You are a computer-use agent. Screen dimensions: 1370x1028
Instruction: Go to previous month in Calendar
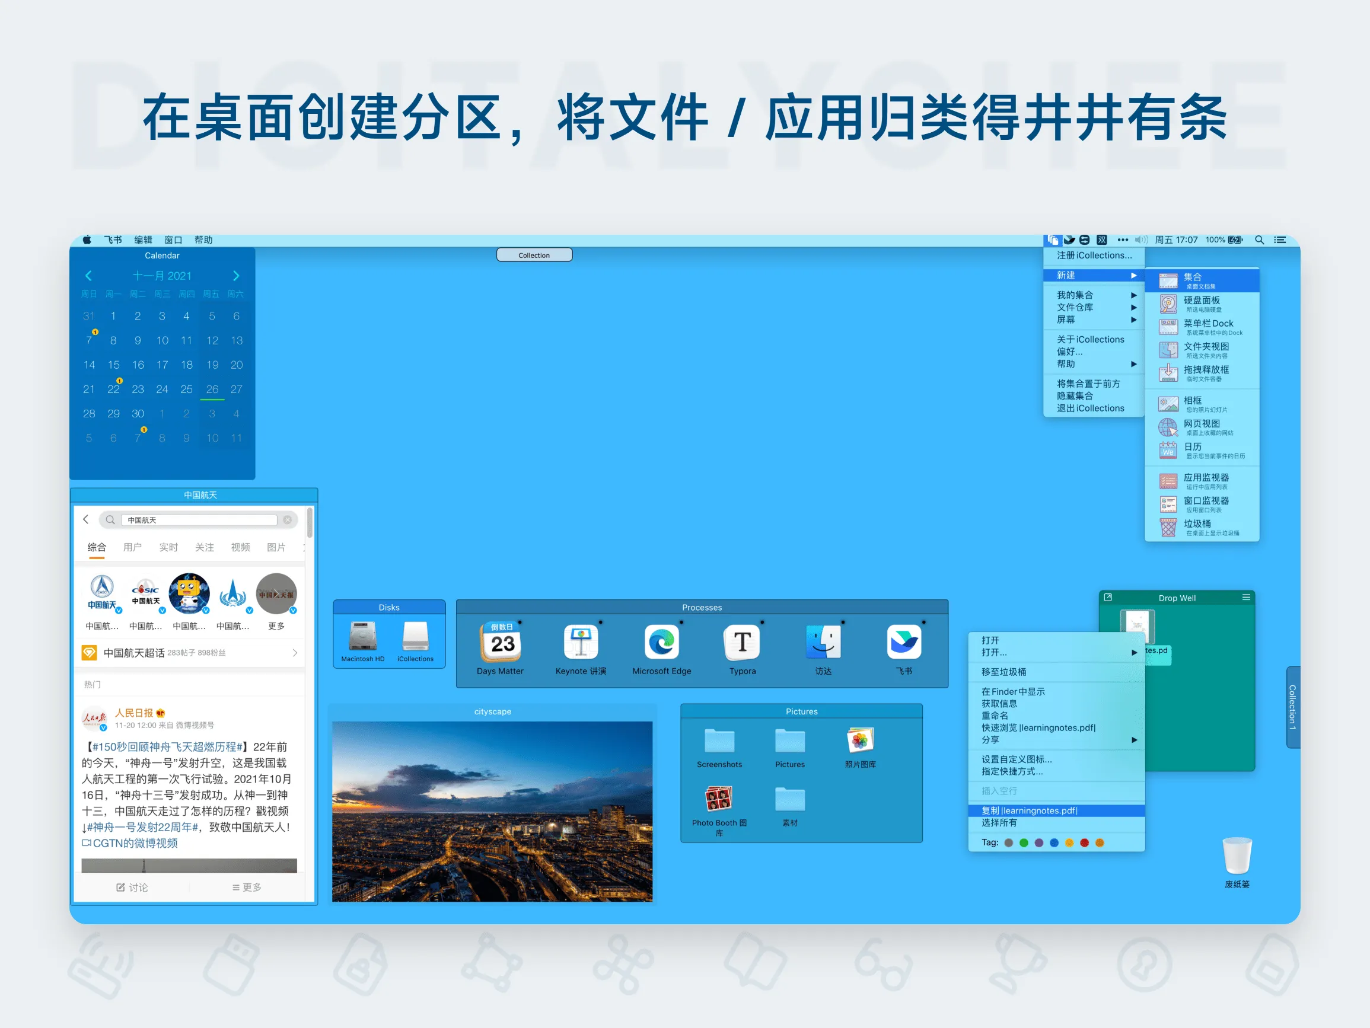pos(88,276)
